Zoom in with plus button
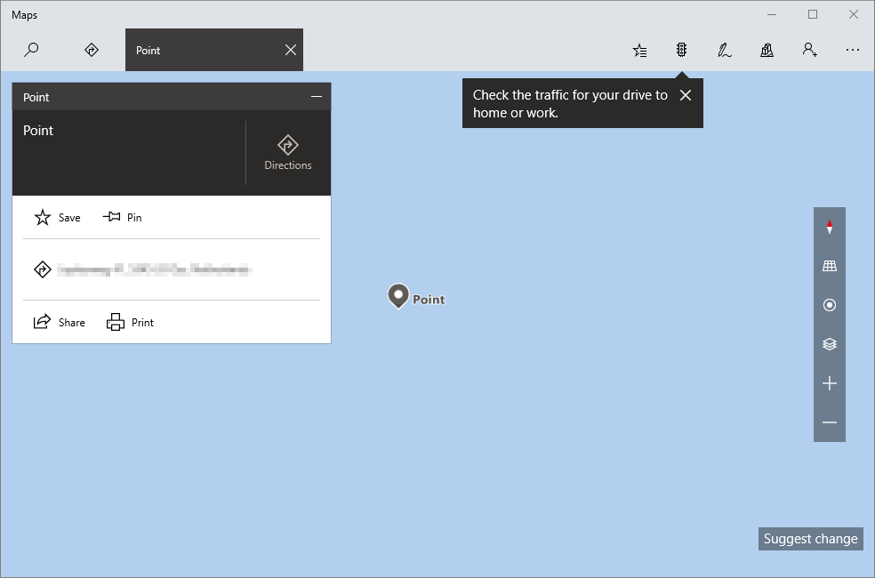This screenshot has height=578, width=875. (830, 383)
